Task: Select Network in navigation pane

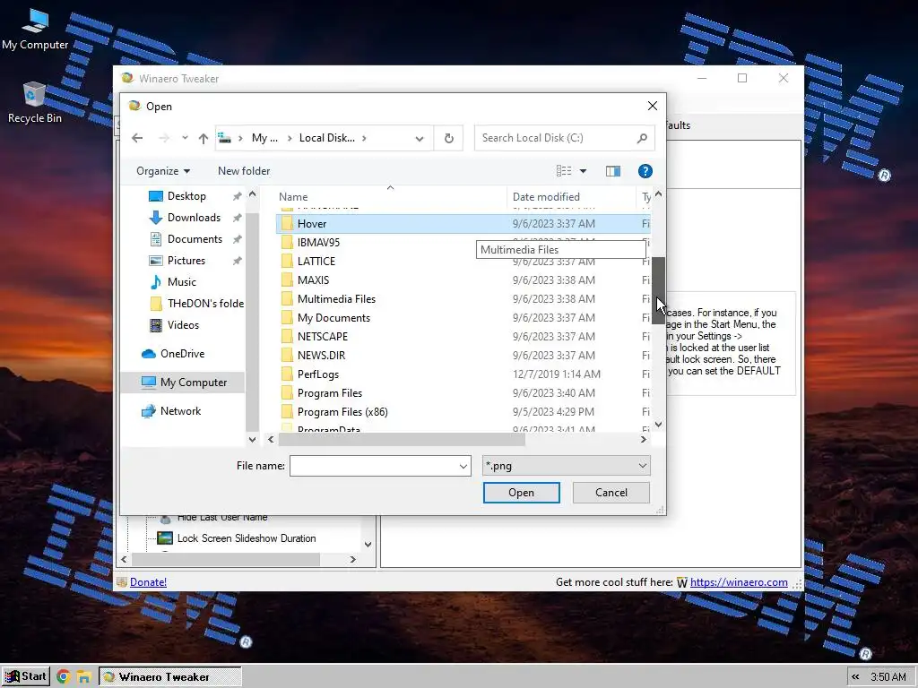Action: coord(180,411)
